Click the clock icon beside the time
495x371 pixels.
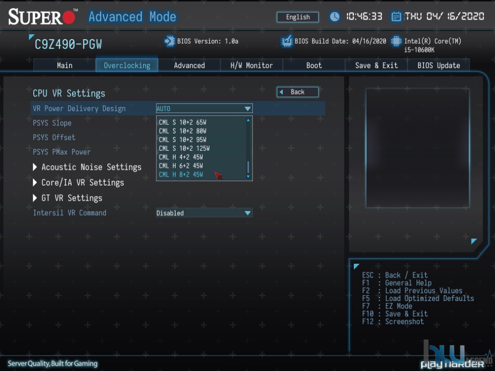[335, 16]
